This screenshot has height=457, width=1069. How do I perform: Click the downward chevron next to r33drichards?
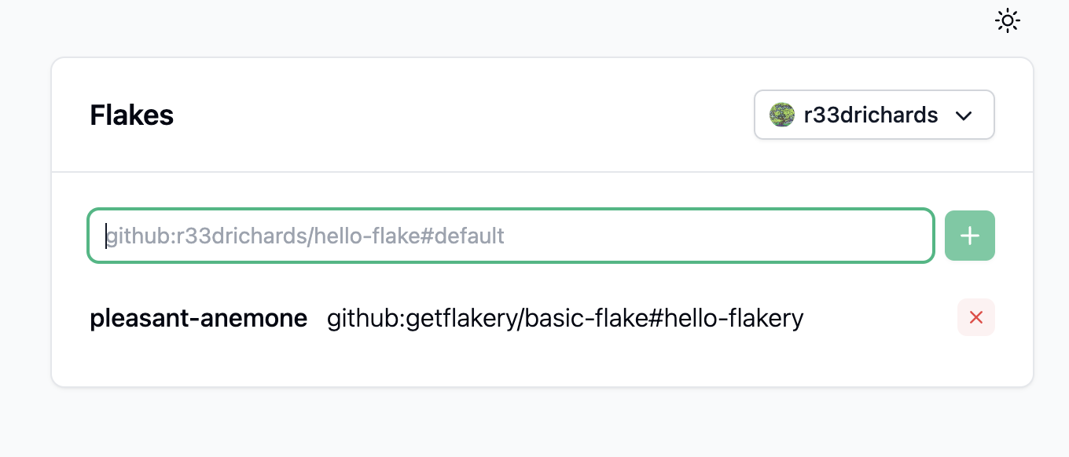[964, 115]
